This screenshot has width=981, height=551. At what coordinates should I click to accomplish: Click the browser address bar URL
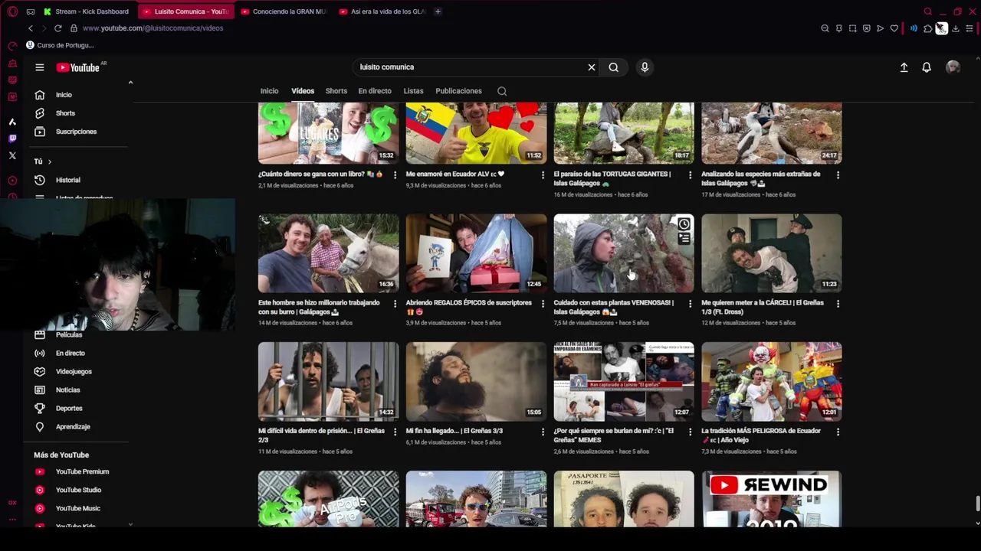(x=153, y=28)
